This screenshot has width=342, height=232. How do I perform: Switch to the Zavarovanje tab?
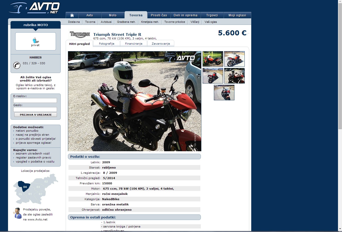click(161, 44)
